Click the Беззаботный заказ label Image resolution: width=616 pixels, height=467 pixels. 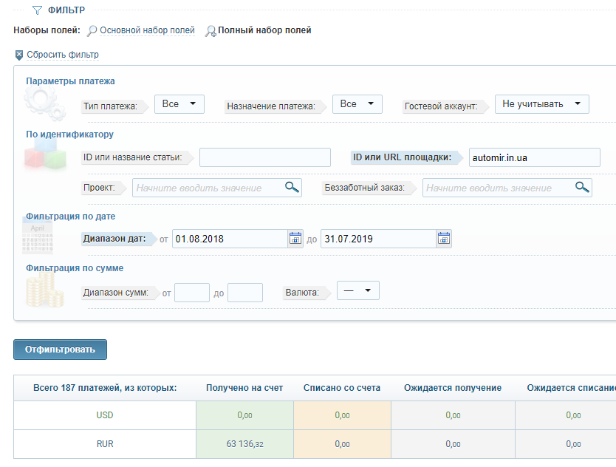(x=365, y=188)
